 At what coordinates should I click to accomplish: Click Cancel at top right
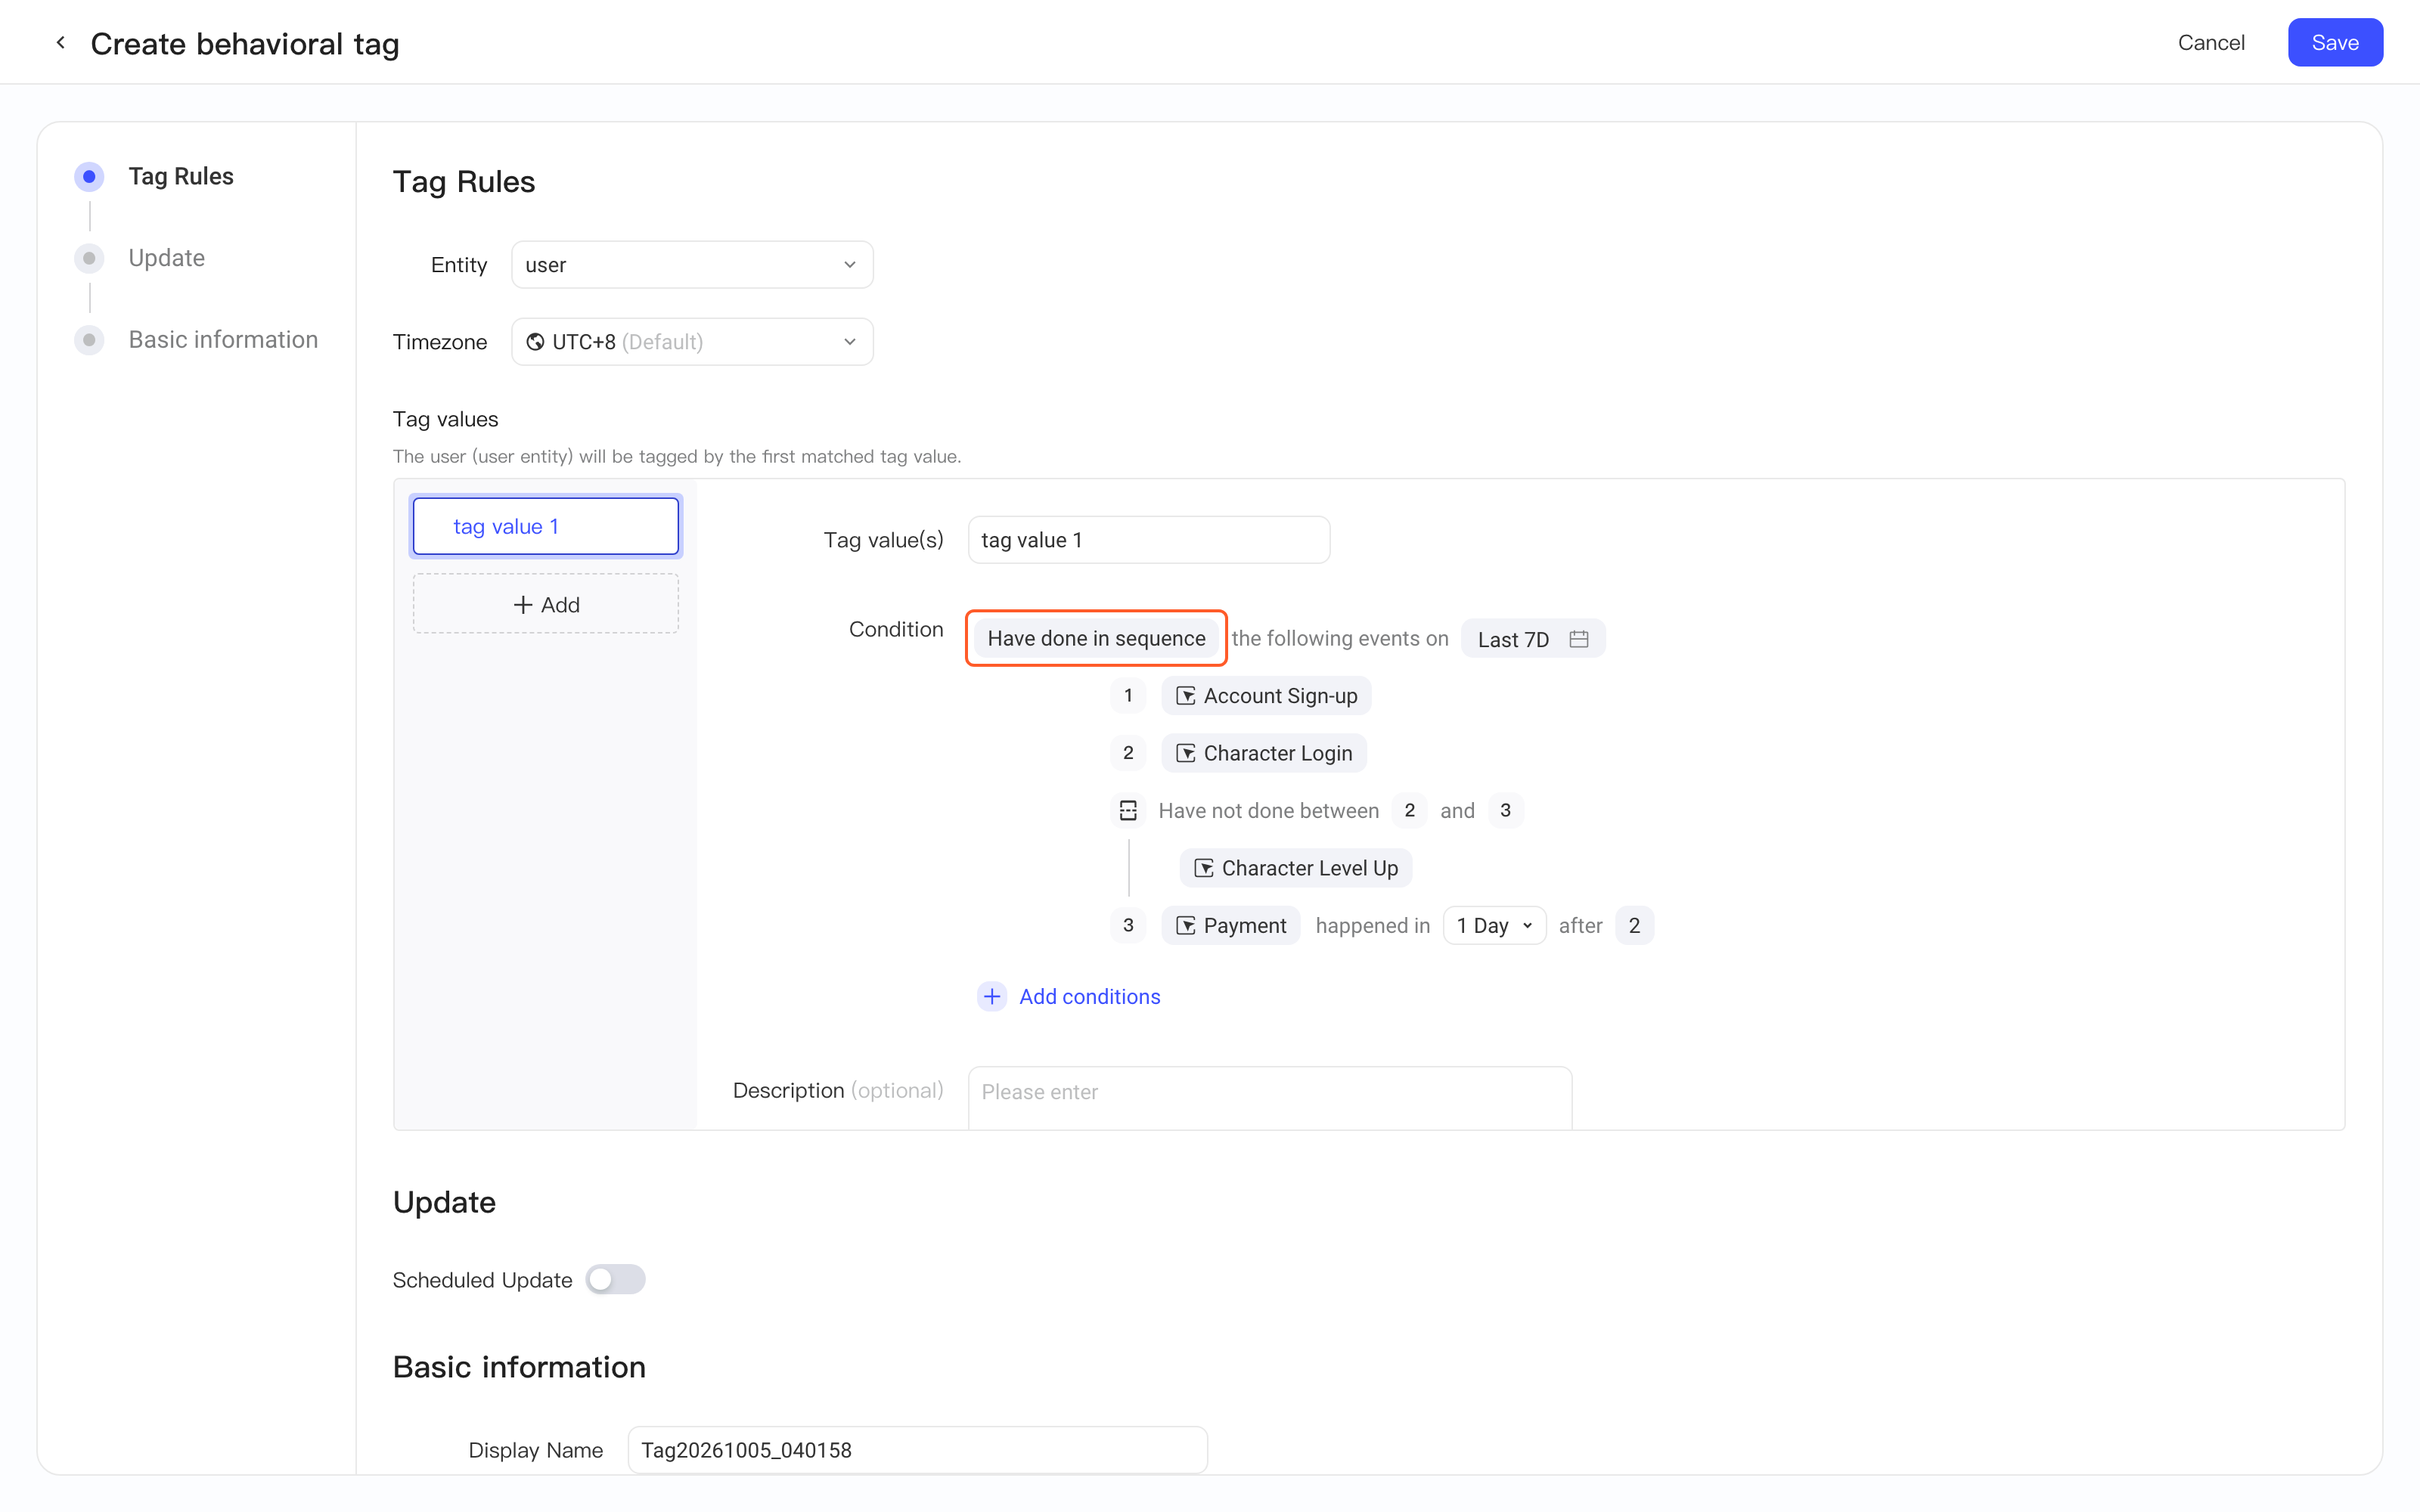click(2211, 43)
